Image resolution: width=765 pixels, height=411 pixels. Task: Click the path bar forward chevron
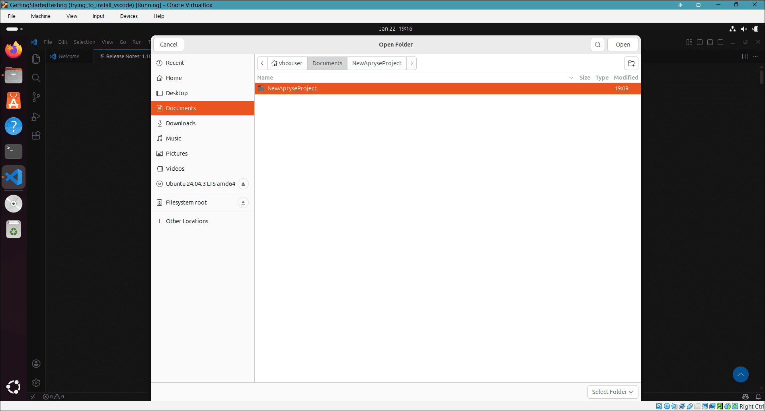412,63
